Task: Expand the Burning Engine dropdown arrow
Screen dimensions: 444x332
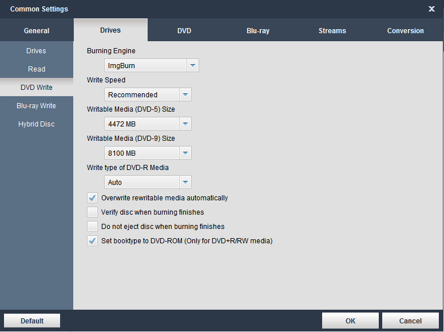Action: (x=193, y=65)
